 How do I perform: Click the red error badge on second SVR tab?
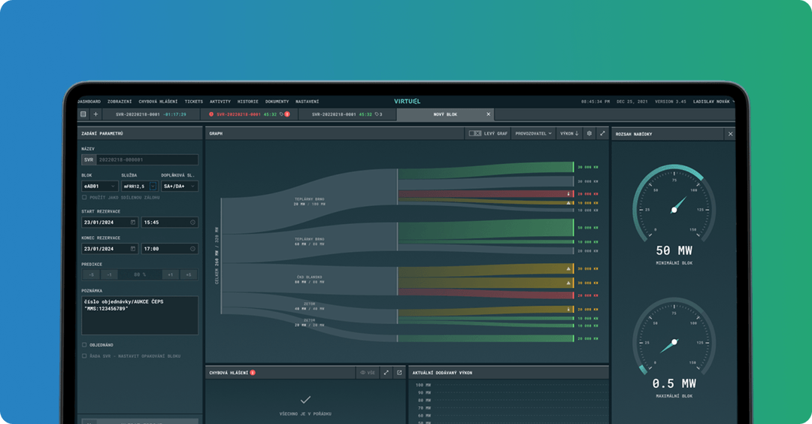click(x=287, y=114)
